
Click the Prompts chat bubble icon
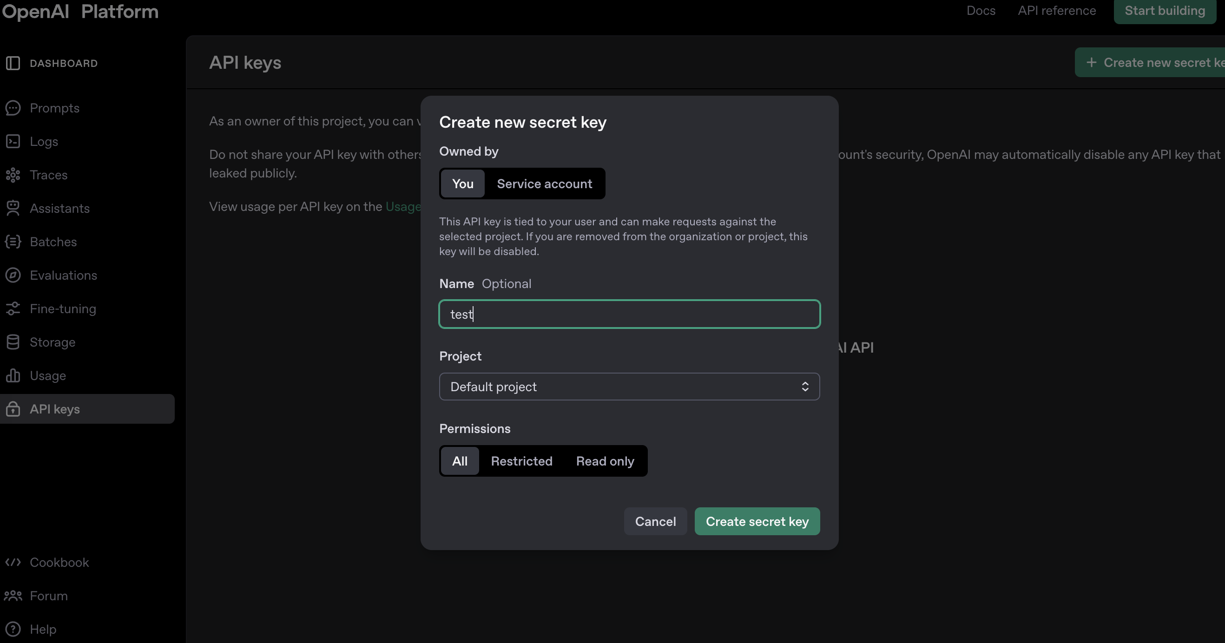pyautogui.click(x=13, y=108)
